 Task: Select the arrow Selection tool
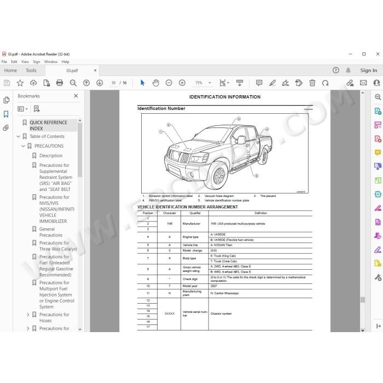[x=142, y=83]
